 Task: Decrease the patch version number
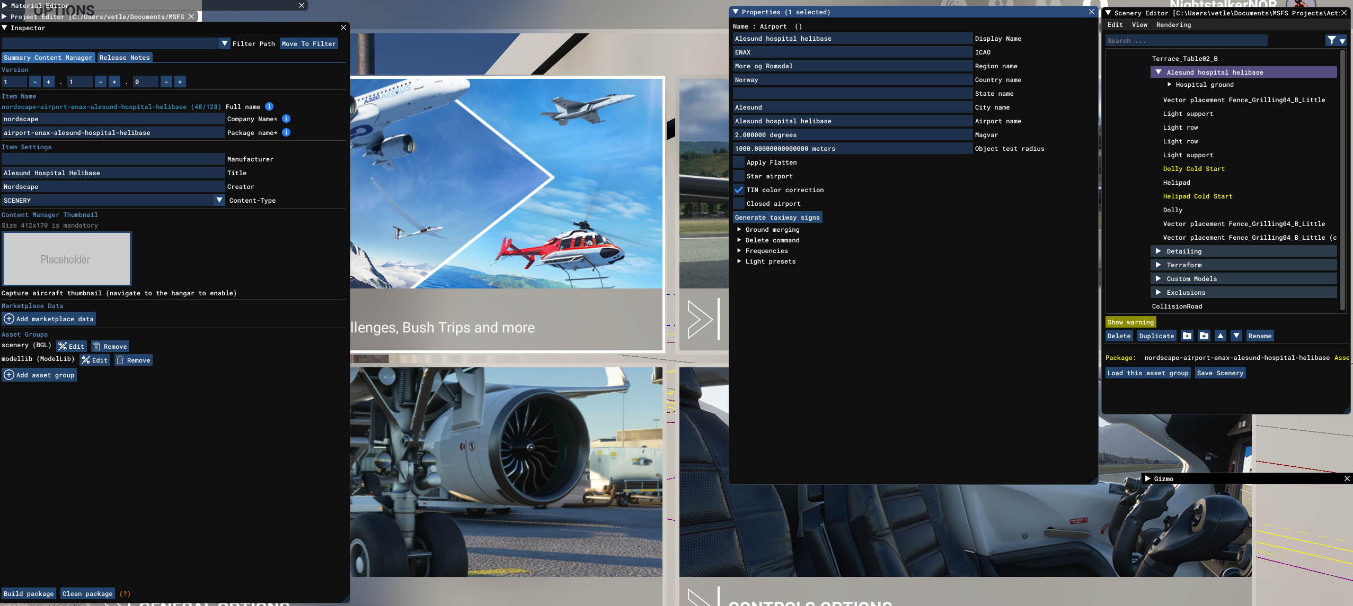[166, 82]
